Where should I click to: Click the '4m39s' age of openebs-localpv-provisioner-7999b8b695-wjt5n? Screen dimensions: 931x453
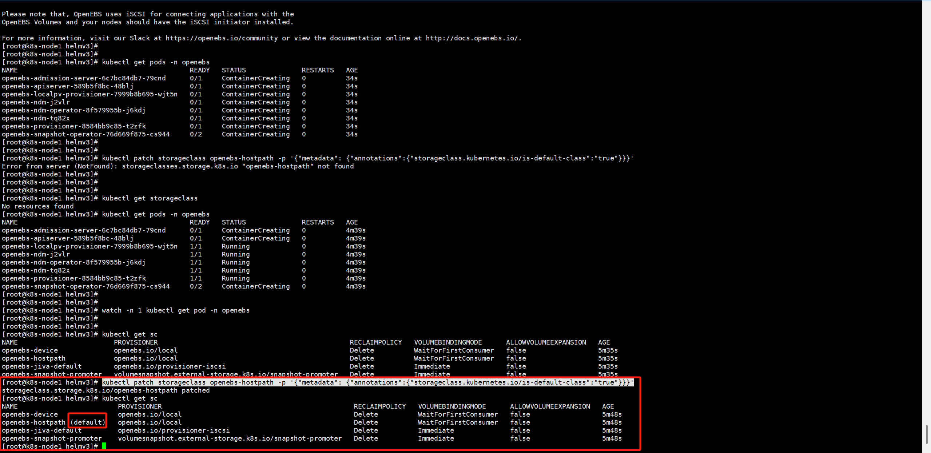356,246
